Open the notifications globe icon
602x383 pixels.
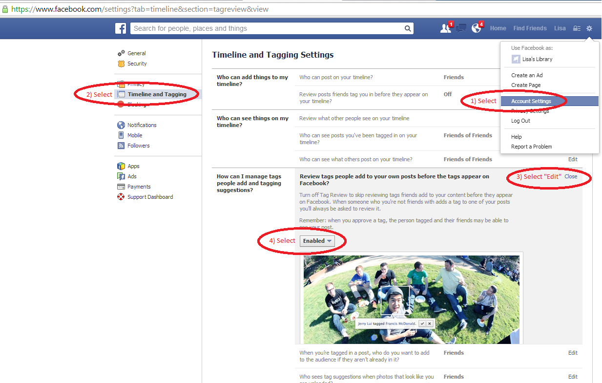(x=476, y=28)
